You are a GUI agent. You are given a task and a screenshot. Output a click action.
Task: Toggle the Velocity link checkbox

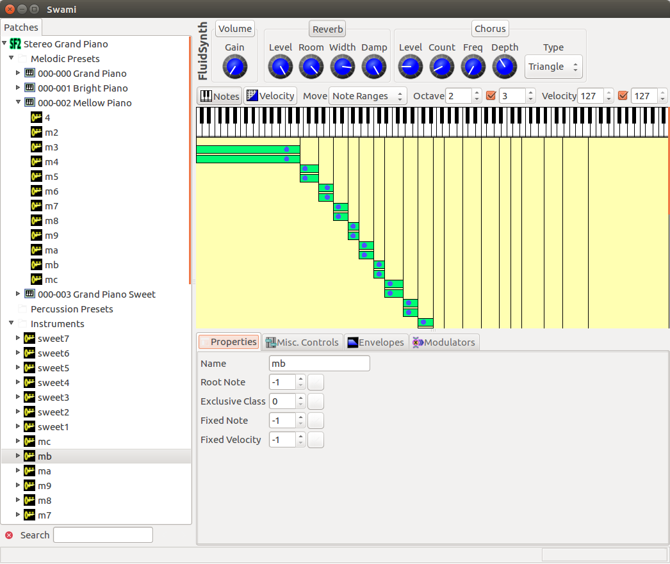pyautogui.click(x=623, y=96)
